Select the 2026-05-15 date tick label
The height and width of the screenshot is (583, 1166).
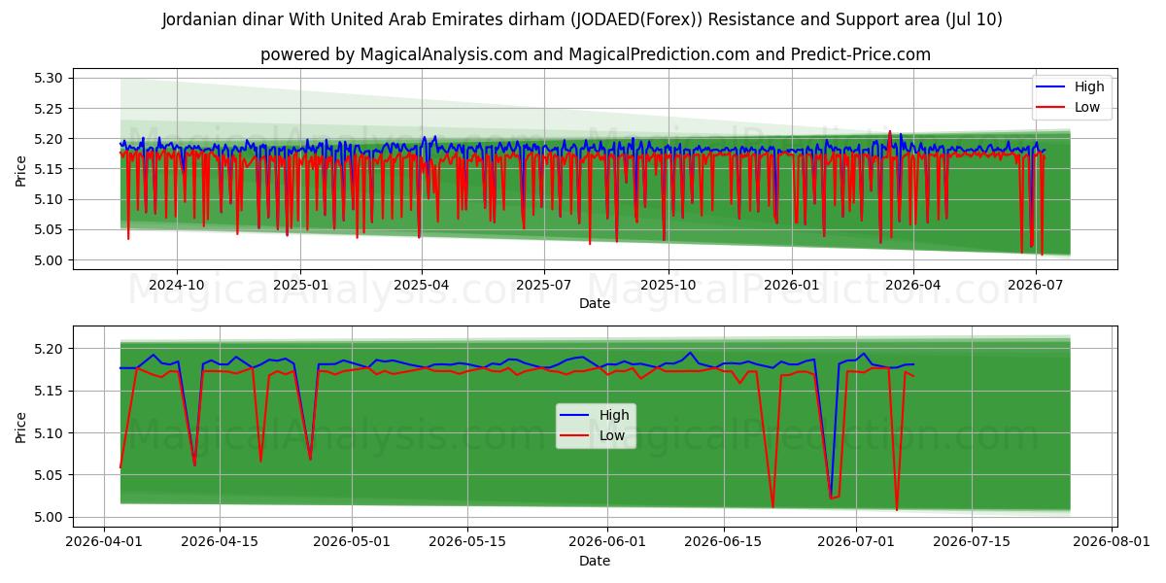[x=466, y=540]
